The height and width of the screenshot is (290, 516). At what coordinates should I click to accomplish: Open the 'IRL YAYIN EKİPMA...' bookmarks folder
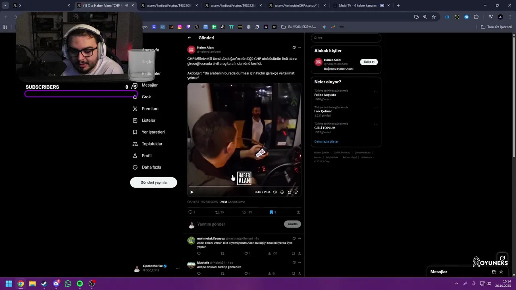click(x=299, y=27)
